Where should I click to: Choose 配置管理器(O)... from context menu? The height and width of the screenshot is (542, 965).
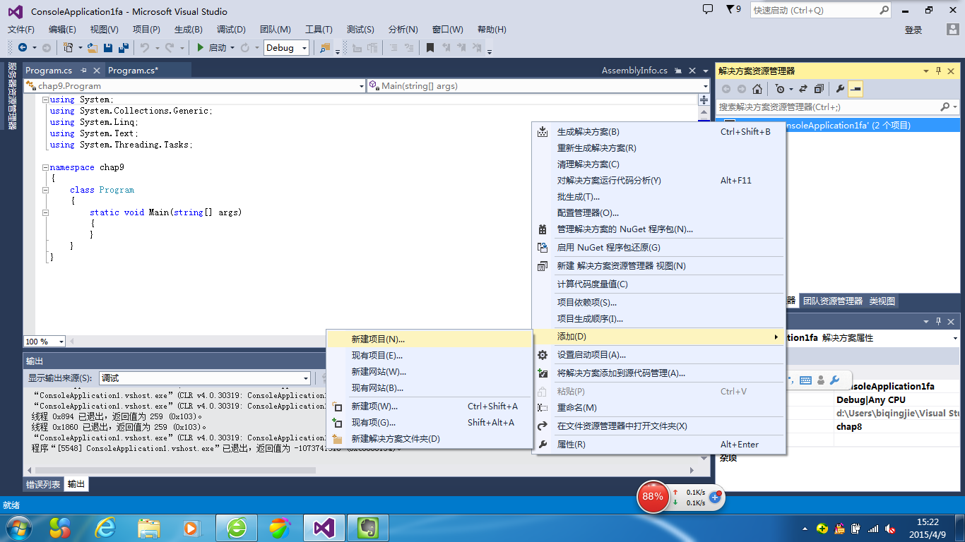point(659,212)
